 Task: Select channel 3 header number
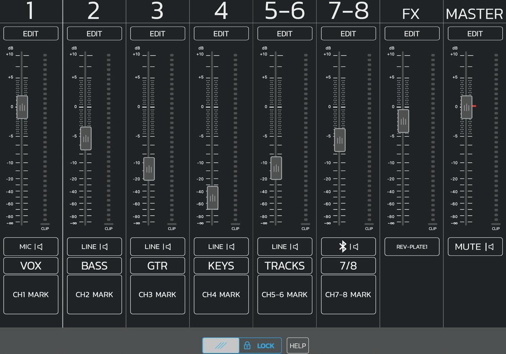point(157,10)
